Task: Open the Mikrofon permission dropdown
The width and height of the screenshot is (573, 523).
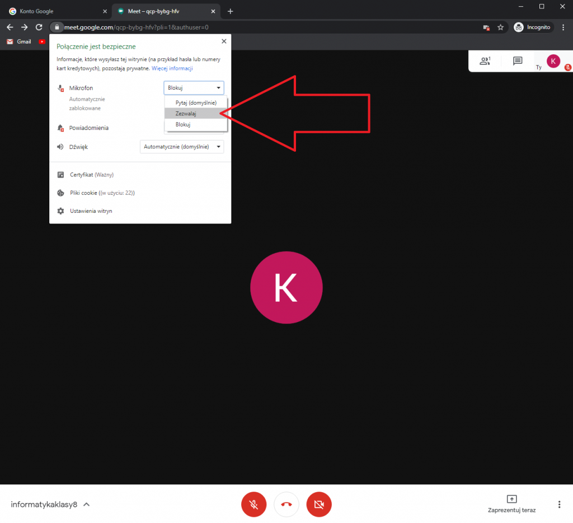Action: coord(194,88)
